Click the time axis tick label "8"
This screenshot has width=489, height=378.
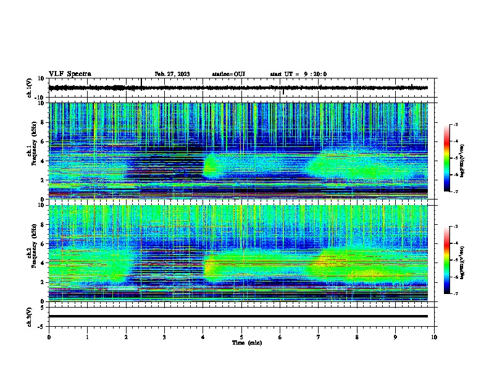coord(357,337)
